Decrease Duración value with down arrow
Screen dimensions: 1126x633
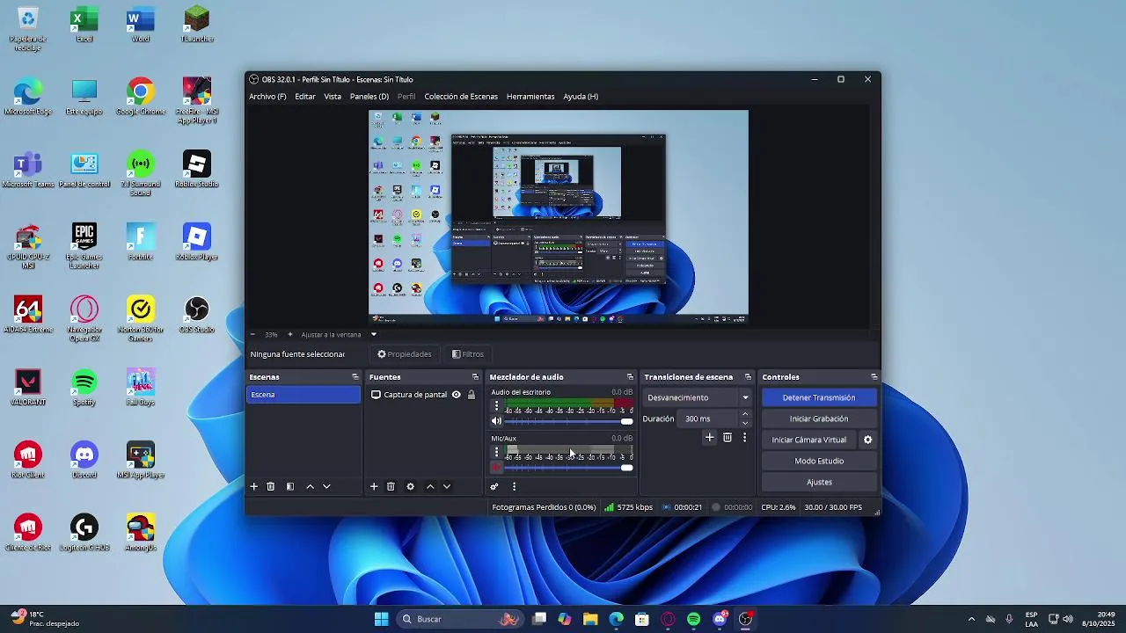[x=745, y=423]
